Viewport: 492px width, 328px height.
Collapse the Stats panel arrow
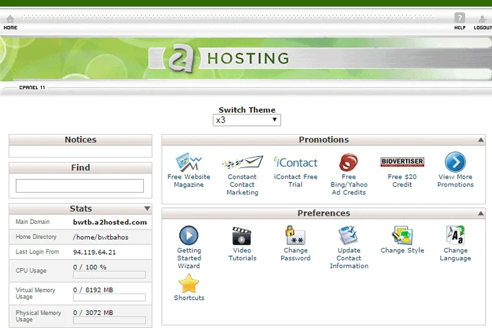coord(147,209)
